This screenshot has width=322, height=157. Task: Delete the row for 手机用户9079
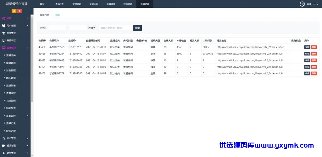(x=314, y=67)
